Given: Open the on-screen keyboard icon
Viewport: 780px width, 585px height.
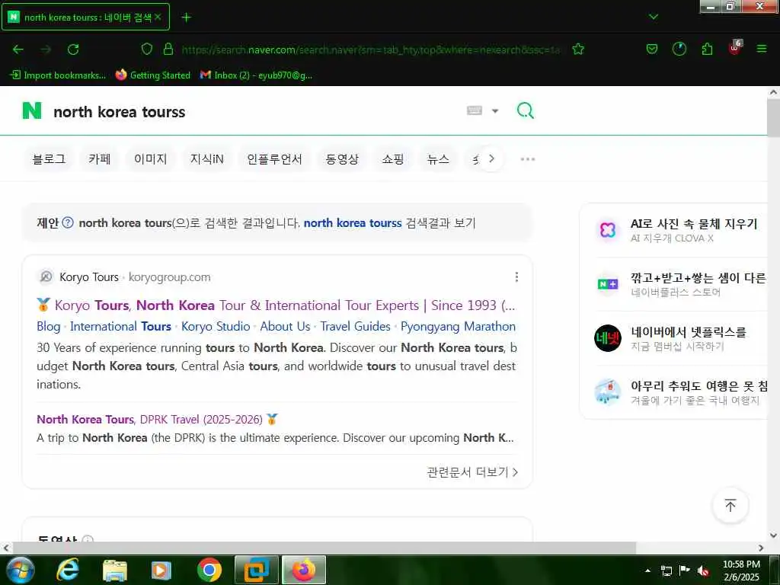Looking at the screenshot, I should 474,110.
